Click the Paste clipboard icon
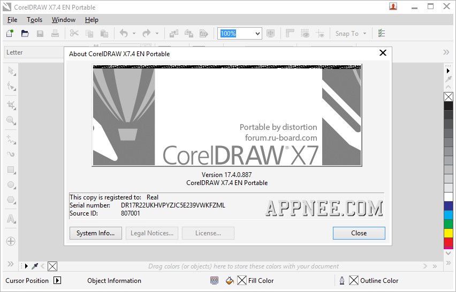This screenshot has width=456, height=292. tap(104, 33)
